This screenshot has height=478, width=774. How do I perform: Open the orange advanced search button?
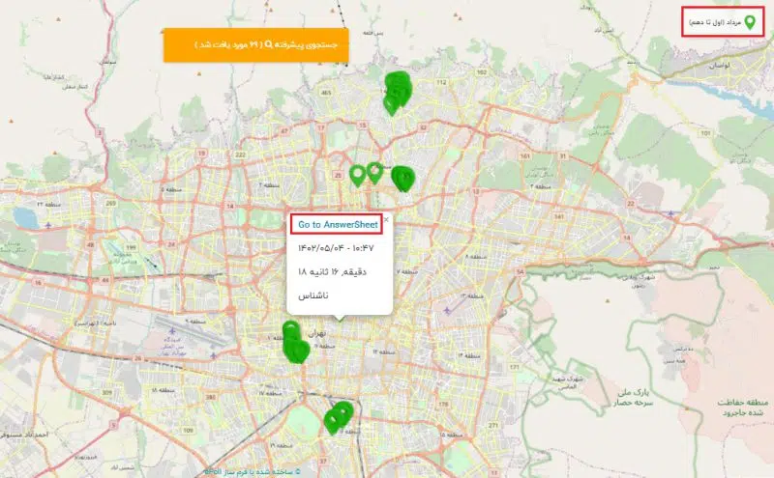[255, 44]
